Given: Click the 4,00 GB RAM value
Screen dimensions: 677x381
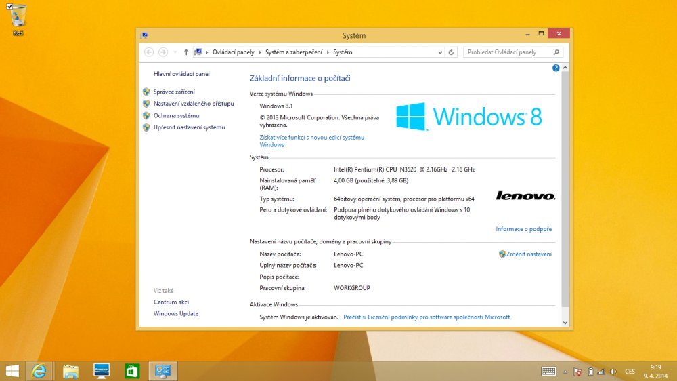Looking at the screenshot, I should [x=371, y=181].
